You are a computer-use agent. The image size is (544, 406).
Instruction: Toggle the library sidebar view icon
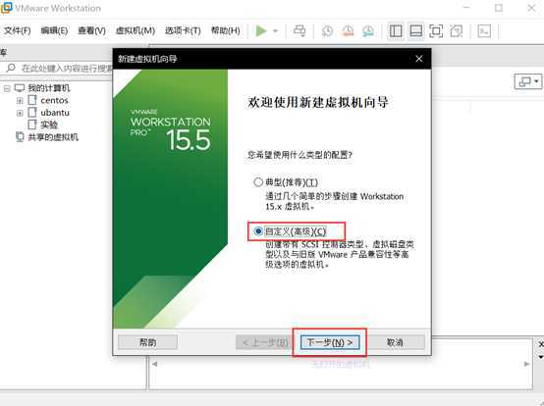click(x=396, y=31)
